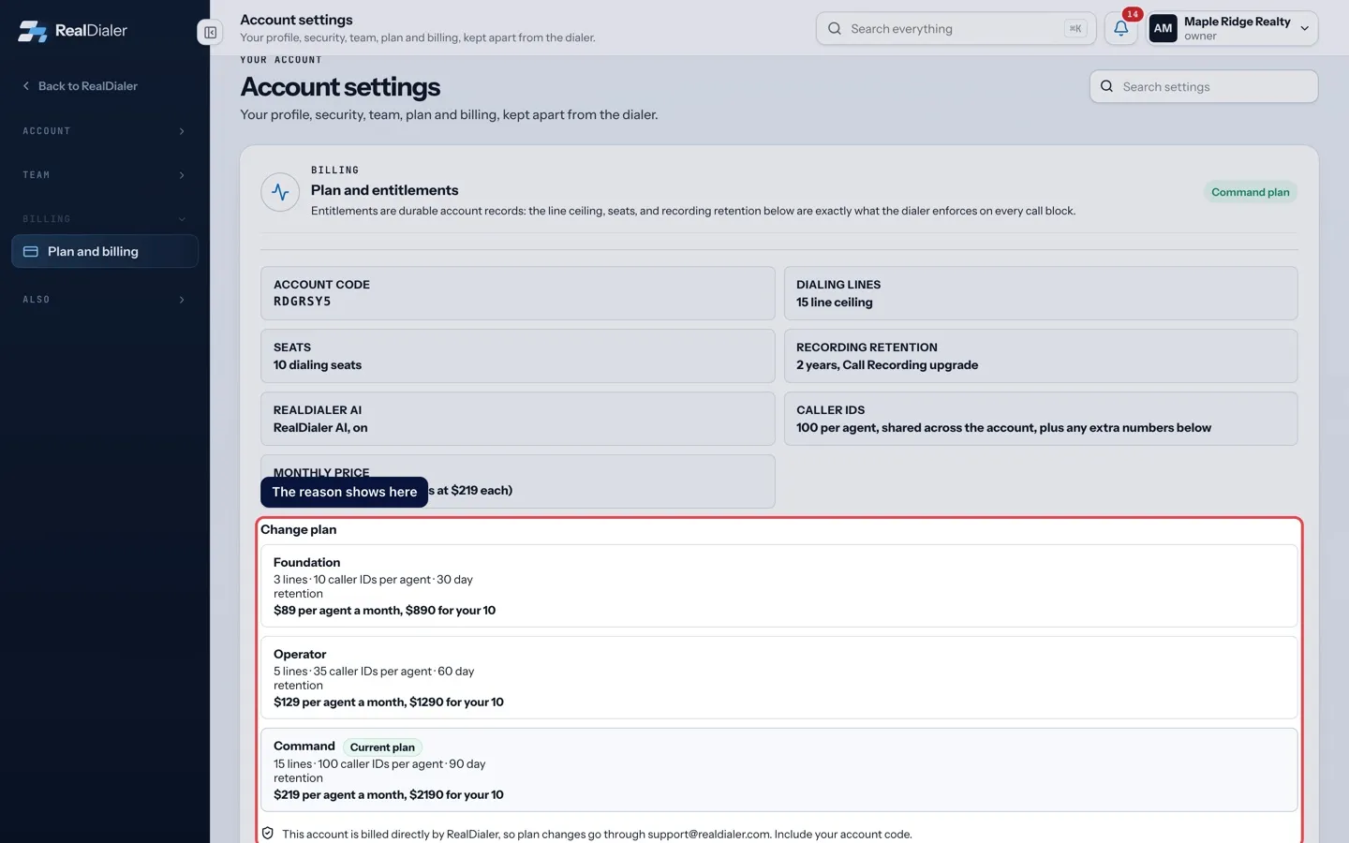
Task: Click $129 per agent a month price
Action: [389, 702]
